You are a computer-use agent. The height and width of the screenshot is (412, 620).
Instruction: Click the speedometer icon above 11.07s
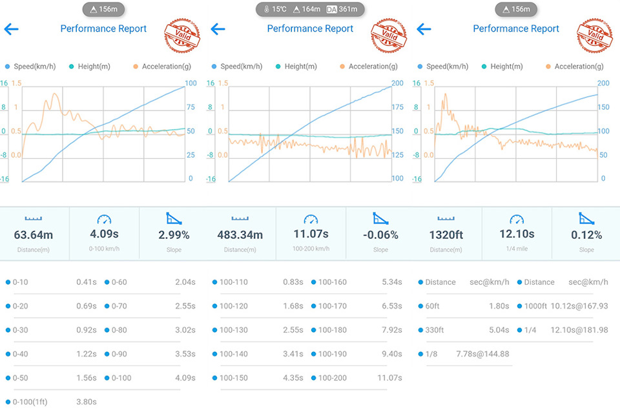pyautogui.click(x=311, y=219)
